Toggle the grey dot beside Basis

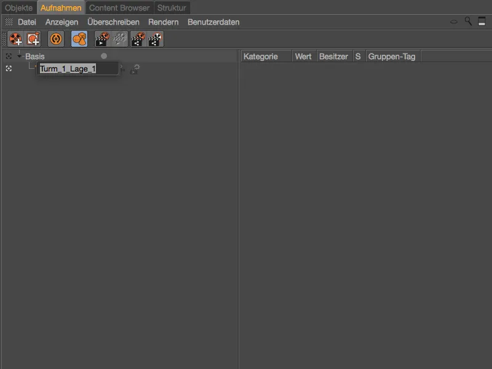click(104, 56)
